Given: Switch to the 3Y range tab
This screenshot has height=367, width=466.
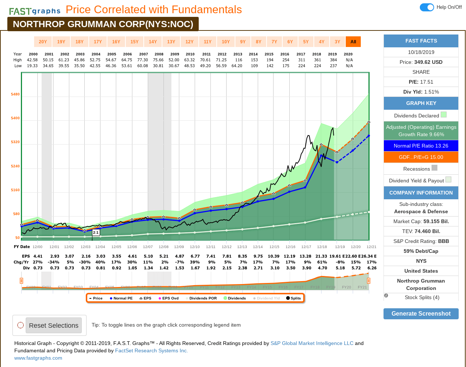Looking at the screenshot, I should pos(337,42).
